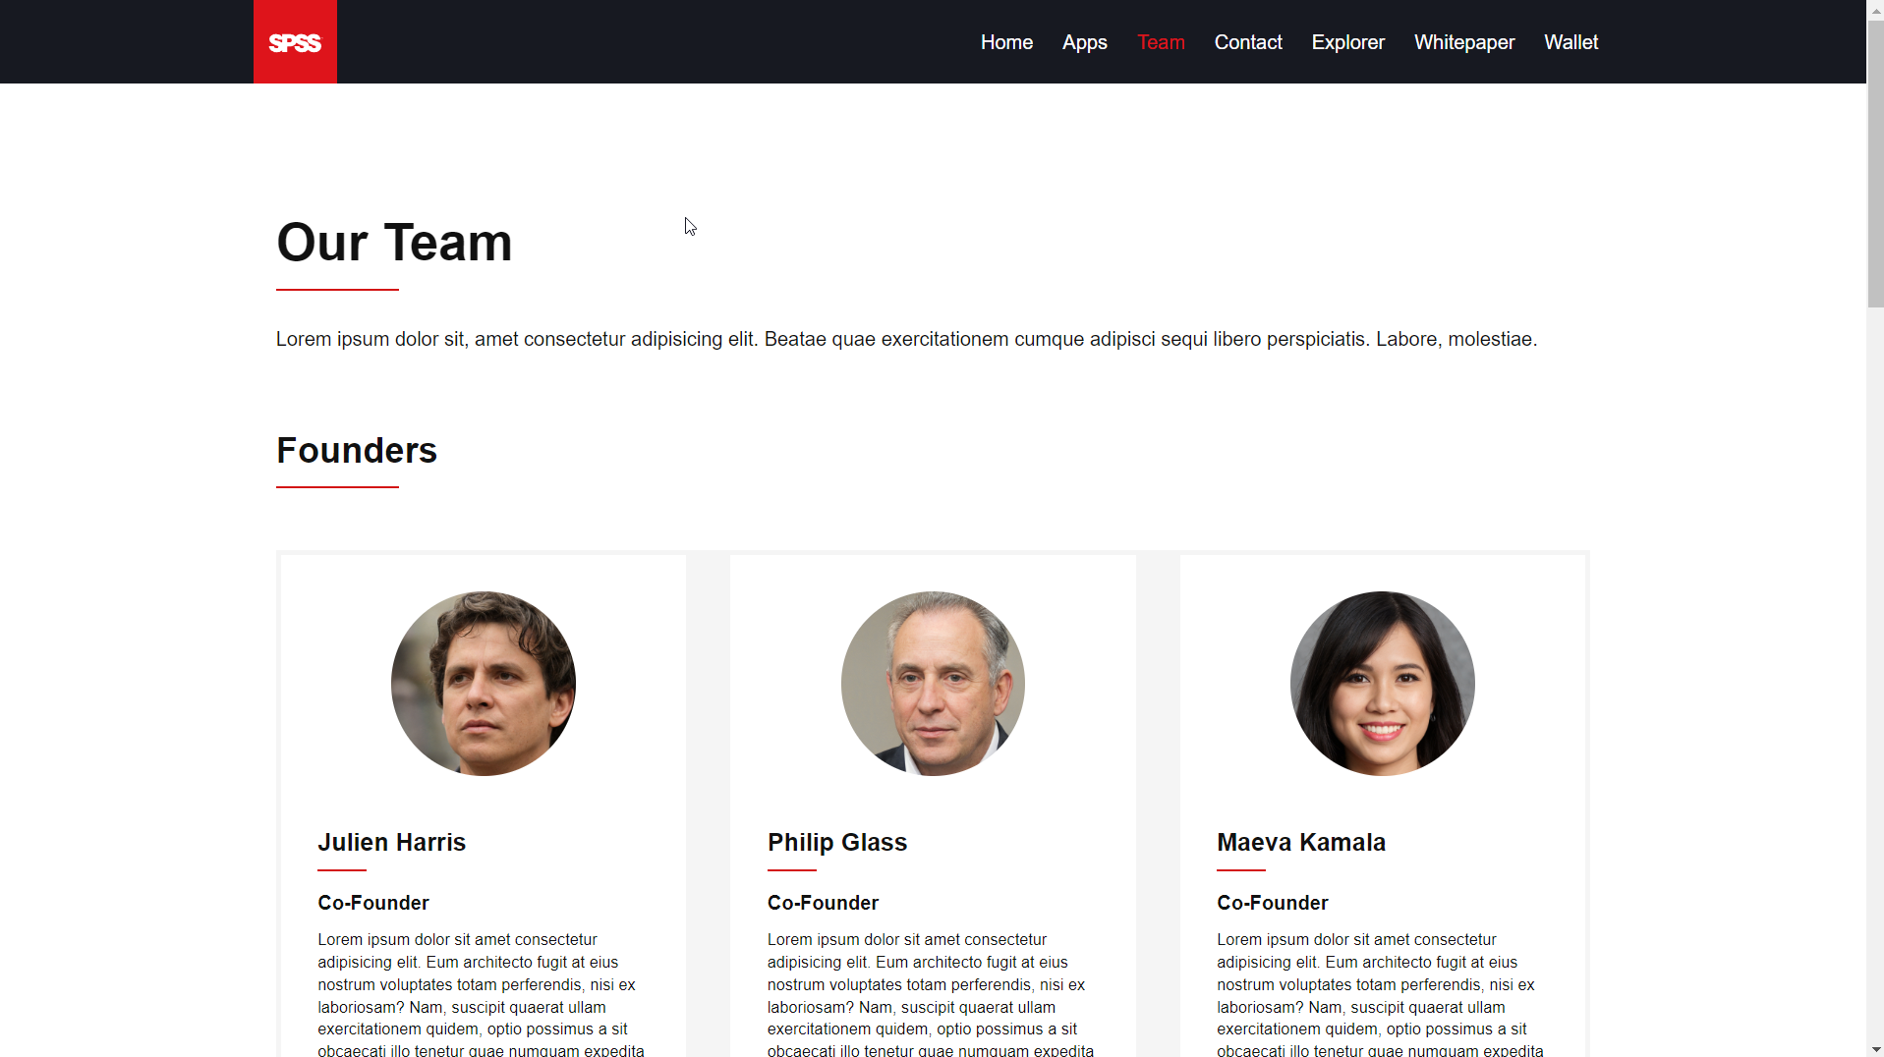Open the Wallet nav item

[1570, 42]
